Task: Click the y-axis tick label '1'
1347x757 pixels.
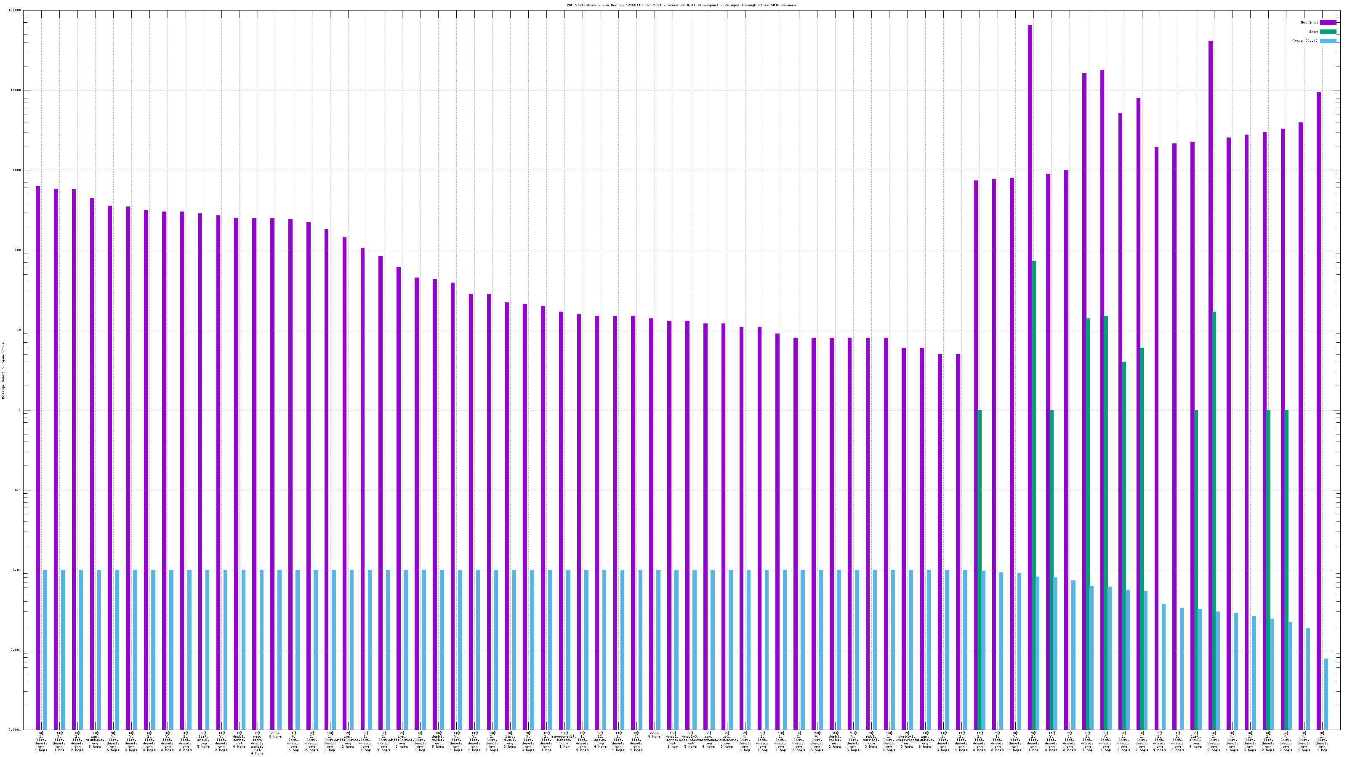Action: coord(20,410)
